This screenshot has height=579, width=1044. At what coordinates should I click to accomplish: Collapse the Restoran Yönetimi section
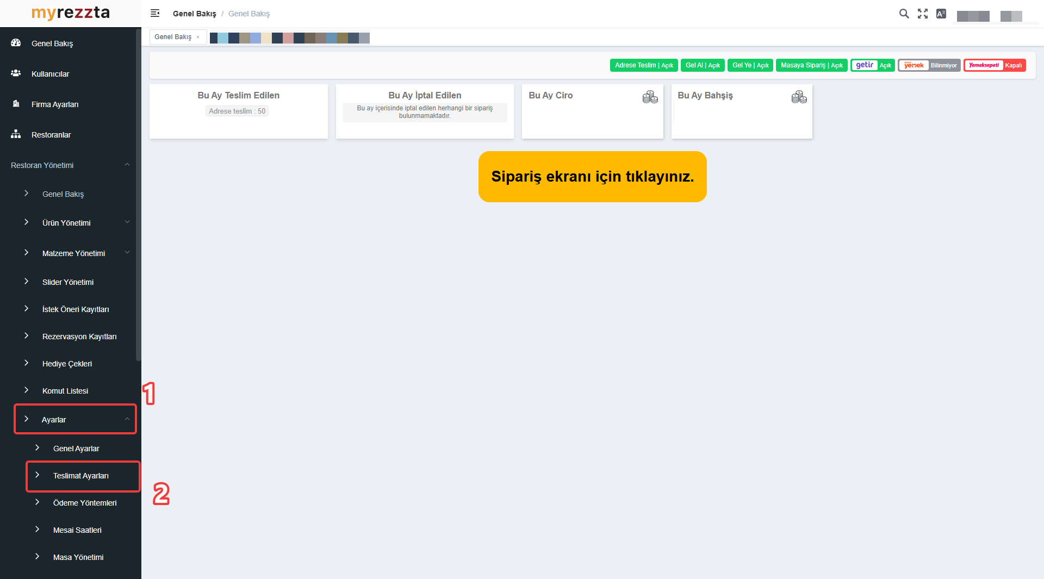pos(127,165)
